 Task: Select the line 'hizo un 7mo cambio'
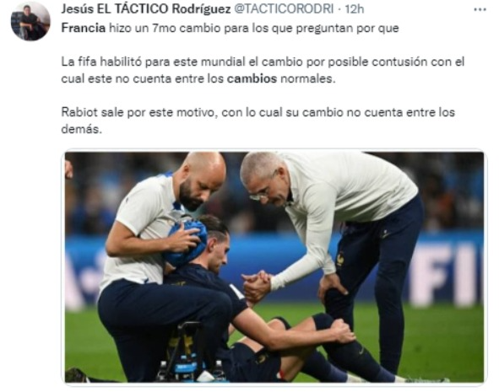(165, 28)
